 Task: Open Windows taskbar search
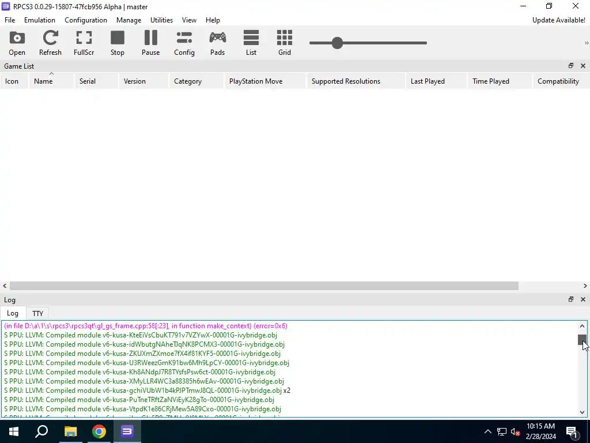tap(41, 431)
